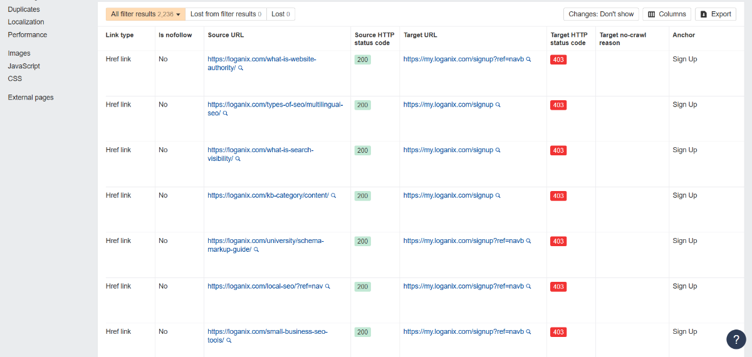Open the small-business-seo-tools source link
This screenshot has height=357, width=752.
click(x=268, y=336)
